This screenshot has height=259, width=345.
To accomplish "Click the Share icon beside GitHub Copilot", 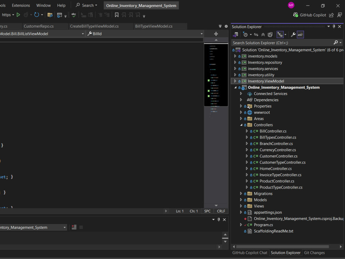I will (x=331, y=15).
